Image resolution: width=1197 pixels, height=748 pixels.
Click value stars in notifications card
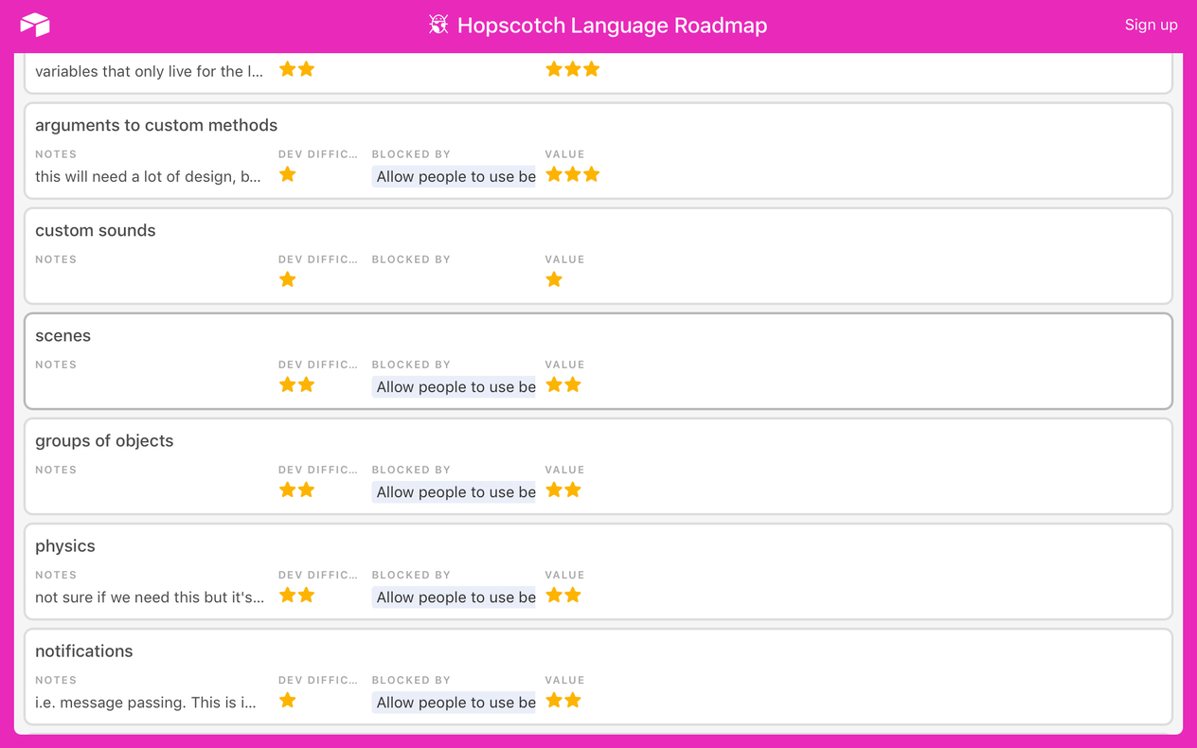(x=563, y=700)
